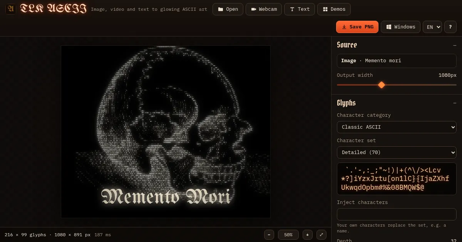Show the Demos list

pyautogui.click(x=334, y=9)
